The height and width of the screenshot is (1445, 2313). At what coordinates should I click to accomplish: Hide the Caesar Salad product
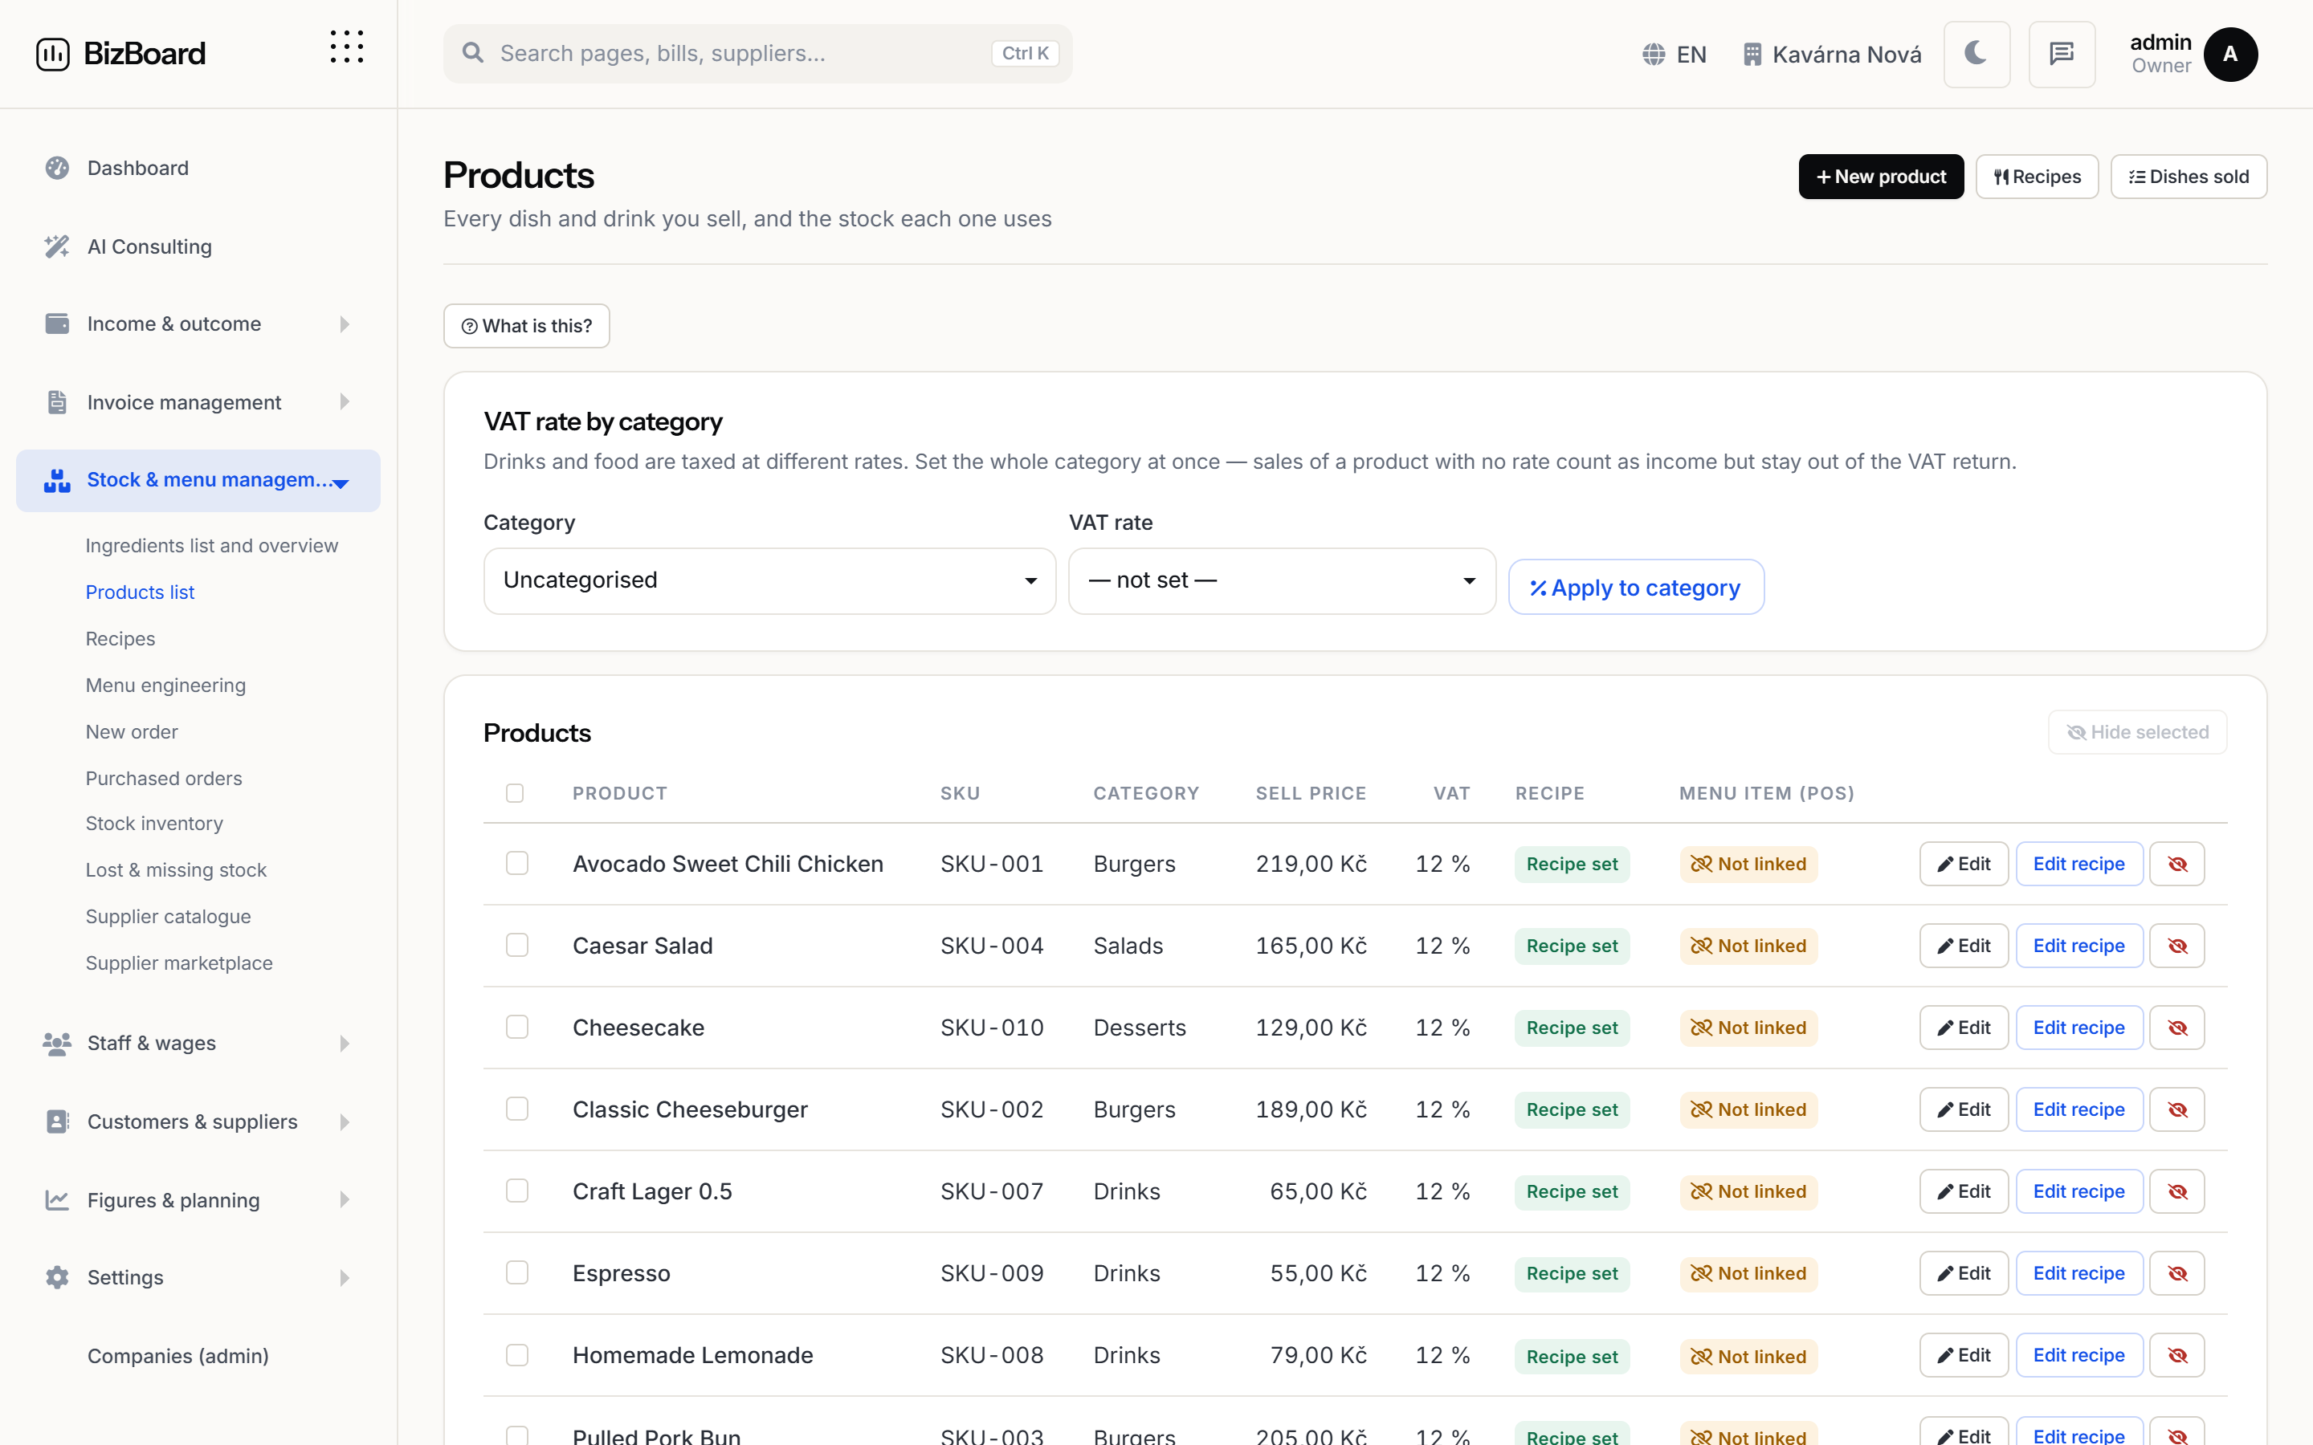click(x=2177, y=946)
